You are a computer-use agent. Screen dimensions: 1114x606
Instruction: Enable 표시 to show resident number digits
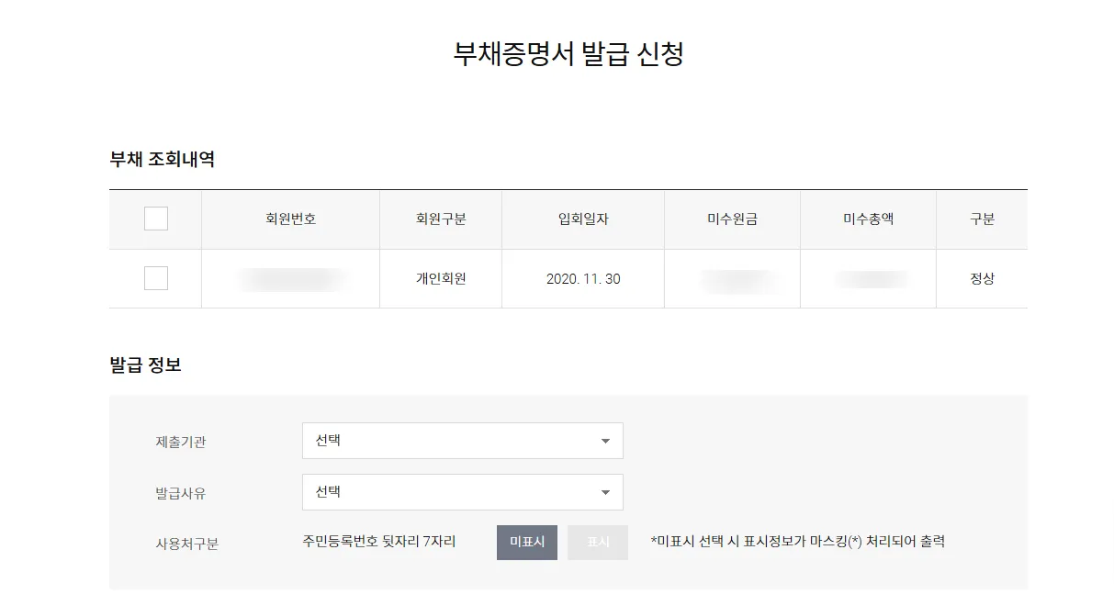click(x=597, y=542)
